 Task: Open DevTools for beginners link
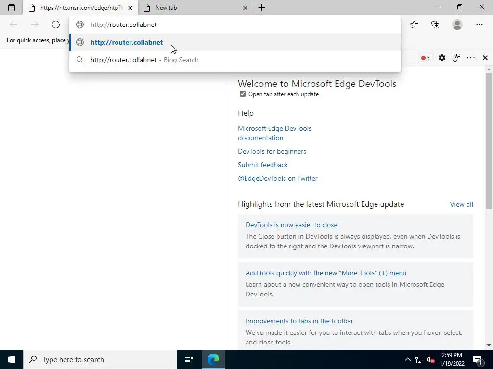(272, 151)
